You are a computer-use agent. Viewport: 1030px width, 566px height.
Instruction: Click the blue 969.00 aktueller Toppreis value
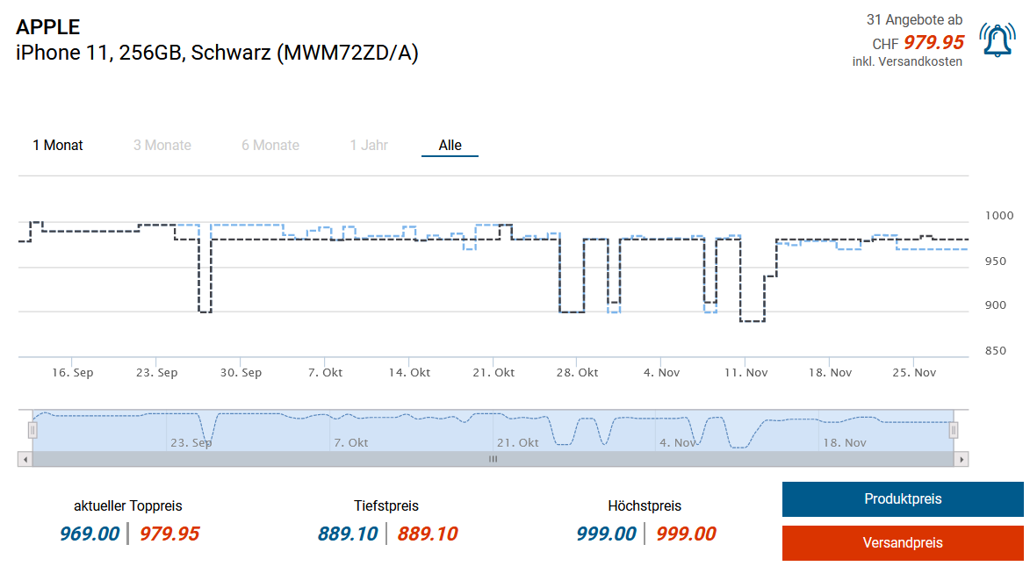pyautogui.click(x=90, y=534)
